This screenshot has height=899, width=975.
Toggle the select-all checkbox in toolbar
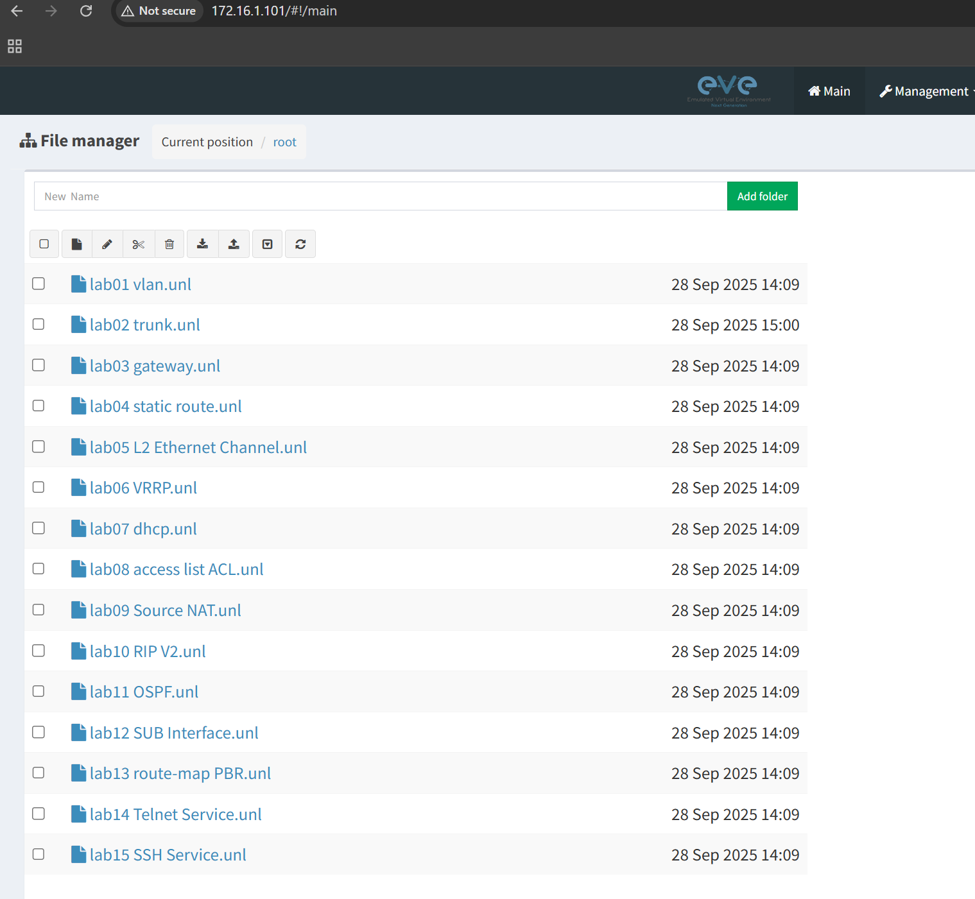click(x=44, y=244)
